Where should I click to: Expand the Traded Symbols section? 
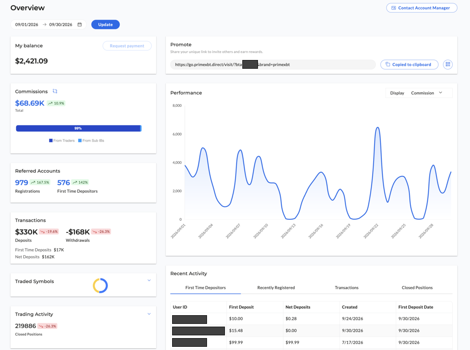pos(149,281)
